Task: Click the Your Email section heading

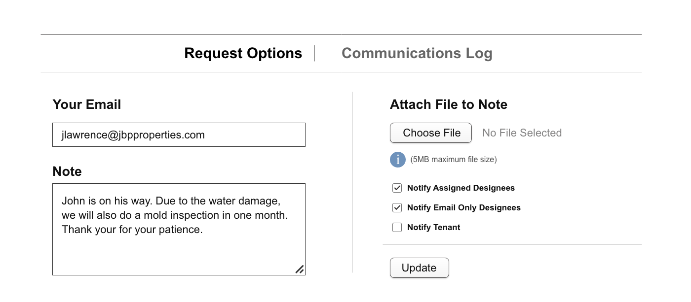Action: 86,104
